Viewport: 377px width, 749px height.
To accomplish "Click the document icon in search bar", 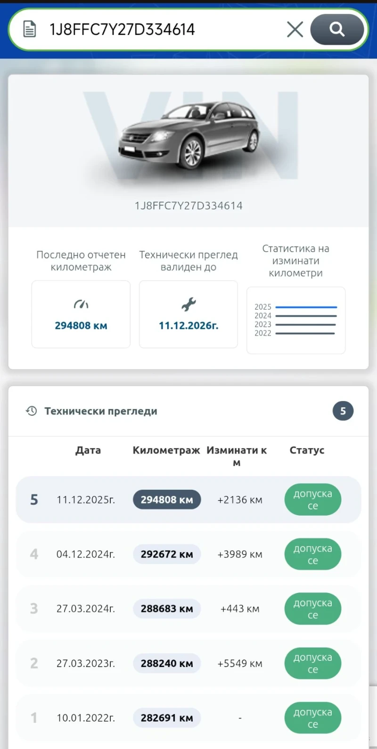I will pos(30,29).
